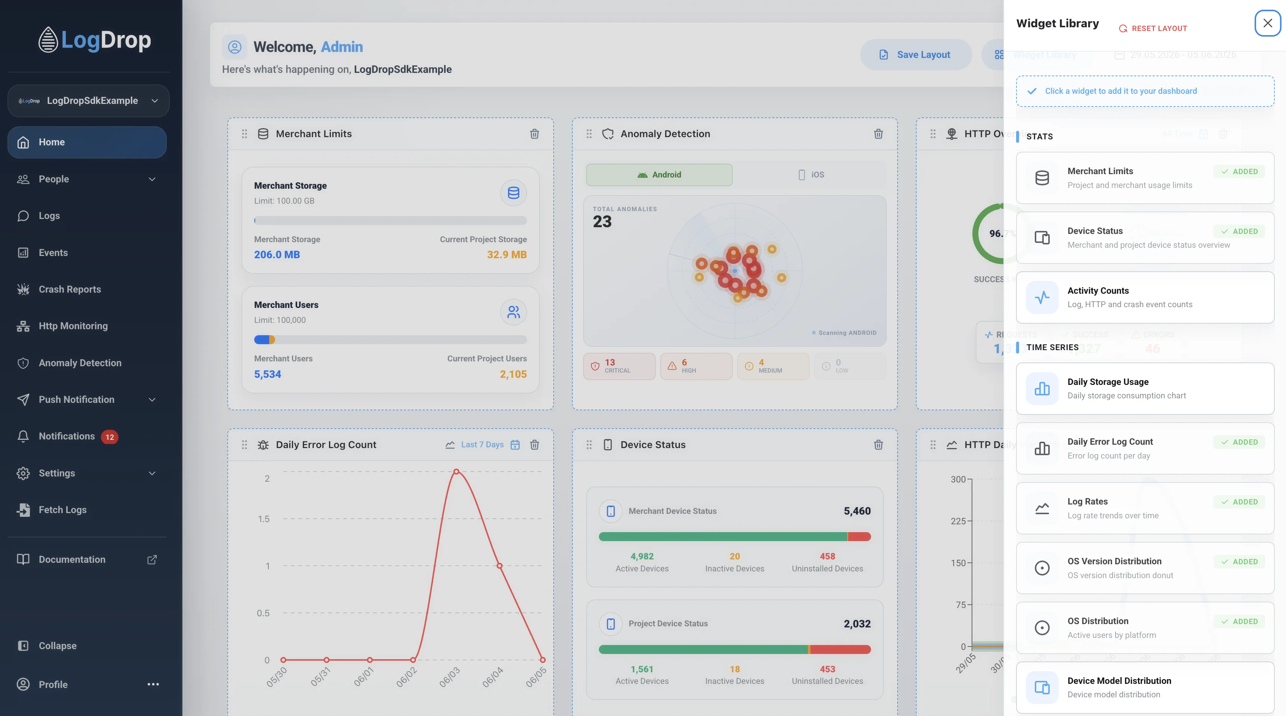Open Last 7 Days range selector
This screenshot has height=716, width=1286.
482,445
